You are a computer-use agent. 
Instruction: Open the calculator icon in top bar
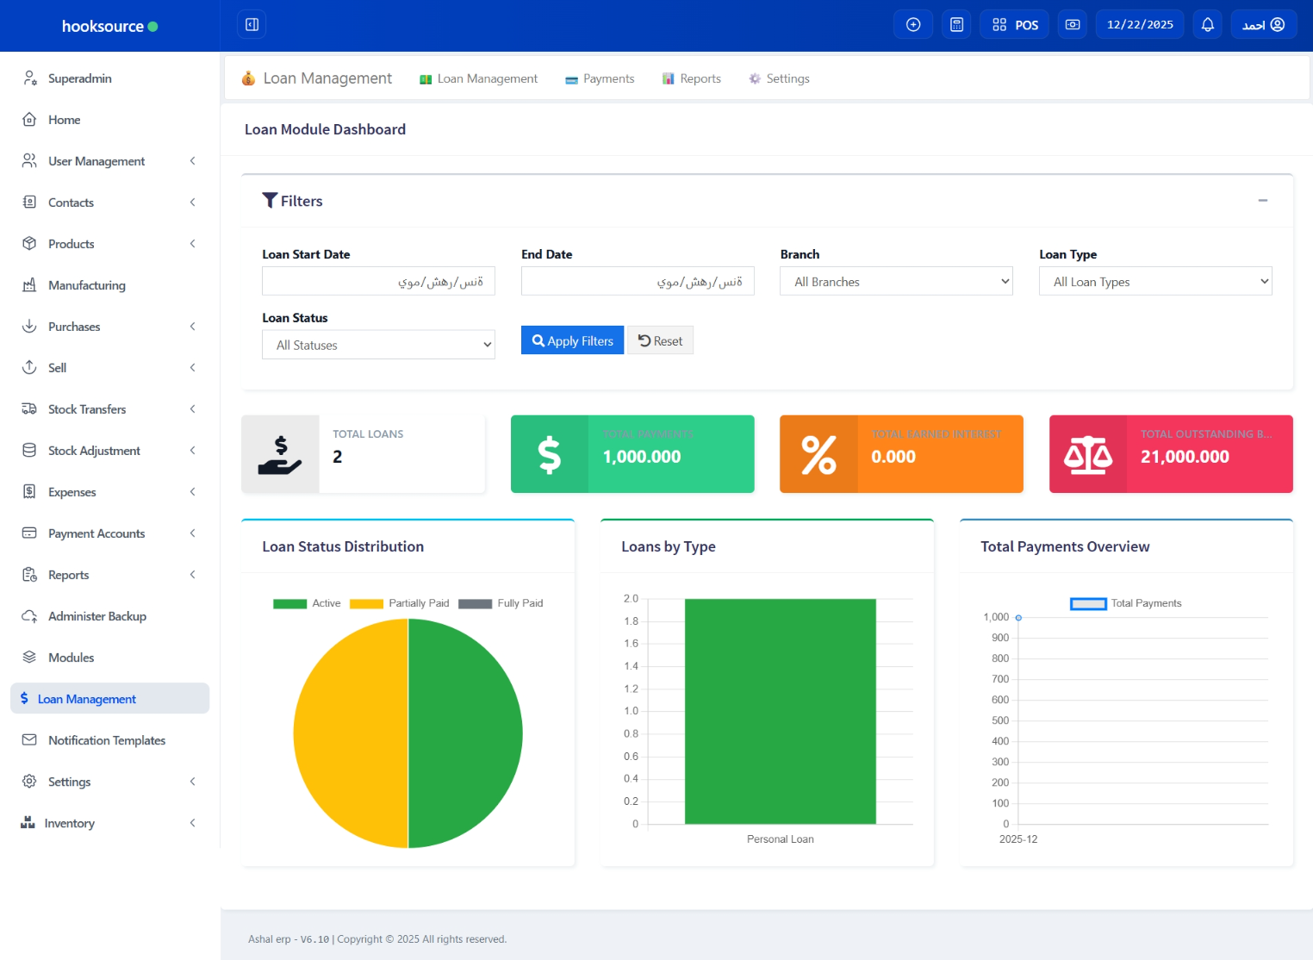coord(956,25)
